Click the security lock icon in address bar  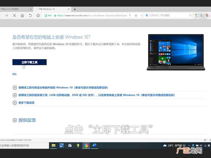click(x=55, y=16)
